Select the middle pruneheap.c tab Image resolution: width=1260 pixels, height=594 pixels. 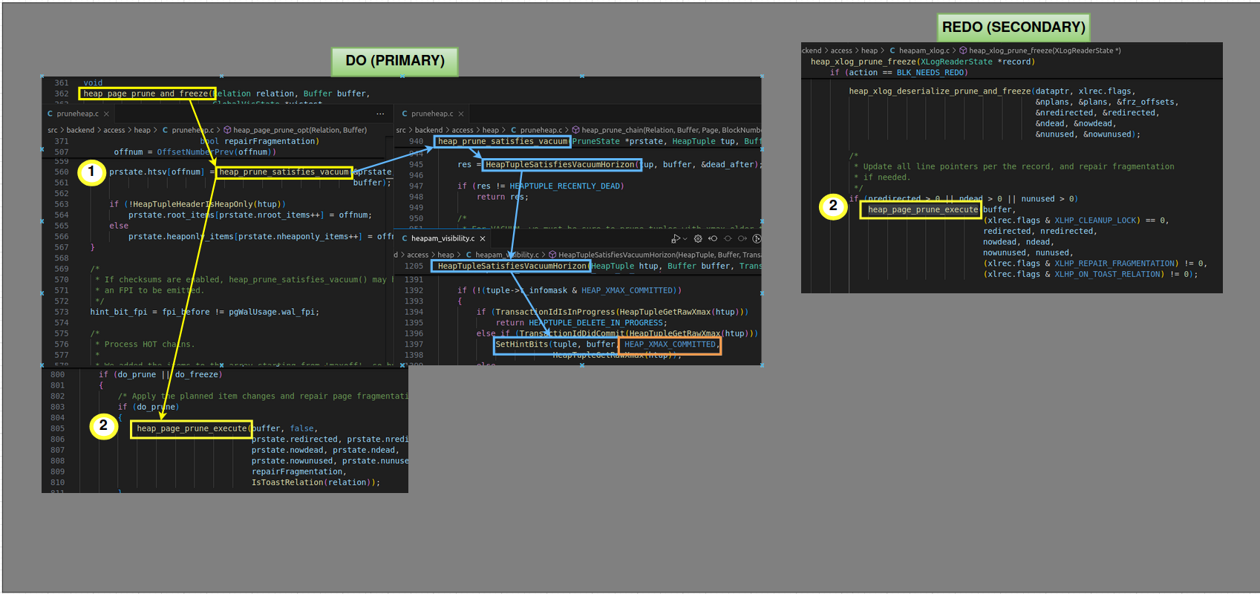point(431,114)
